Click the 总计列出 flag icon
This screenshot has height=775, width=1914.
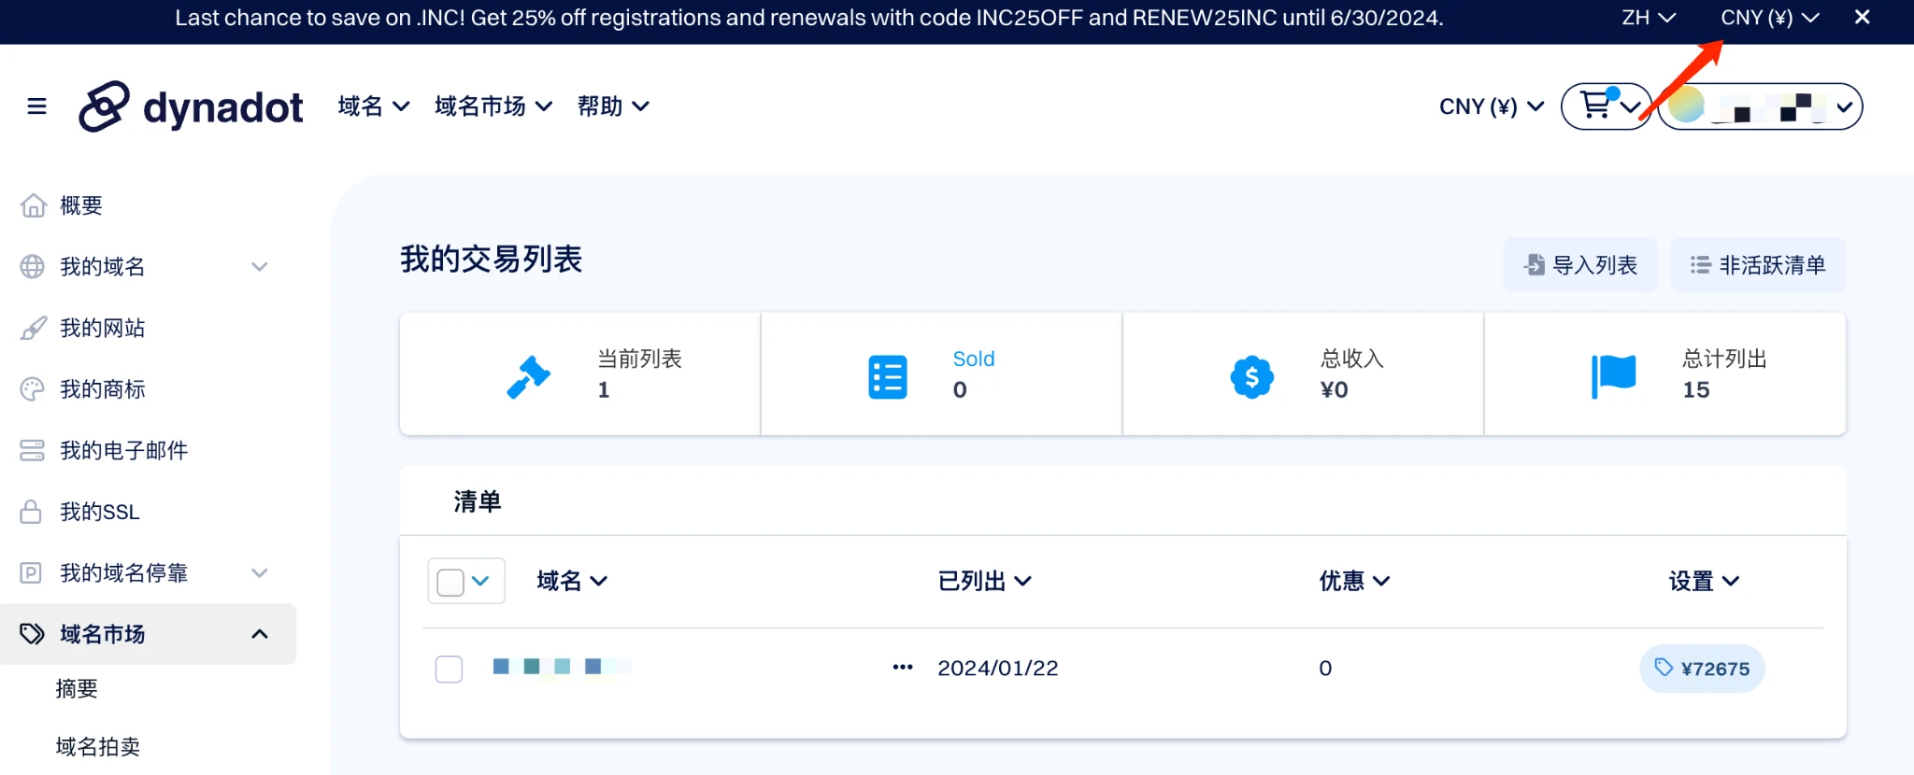click(x=1613, y=376)
